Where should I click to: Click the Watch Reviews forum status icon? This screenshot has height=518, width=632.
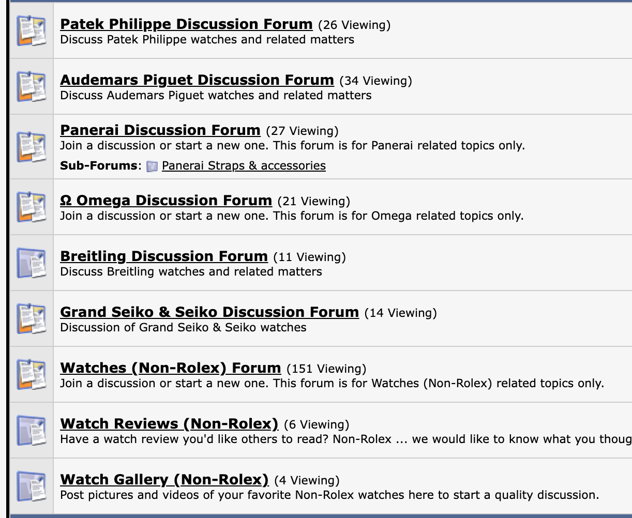pos(31,430)
